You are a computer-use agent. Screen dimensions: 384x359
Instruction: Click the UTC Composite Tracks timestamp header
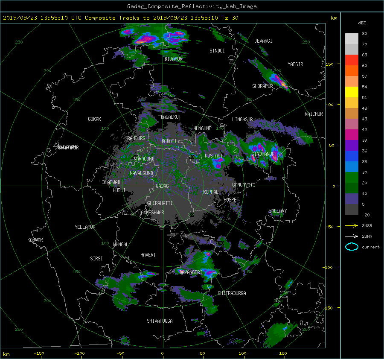tap(120, 18)
